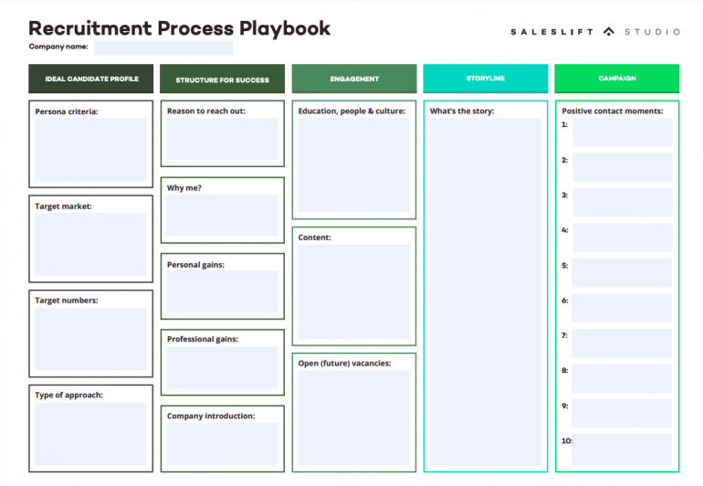This screenshot has width=703, height=486.
Task: Click the SALESLIFT brand text
Action: tap(552, 32)
